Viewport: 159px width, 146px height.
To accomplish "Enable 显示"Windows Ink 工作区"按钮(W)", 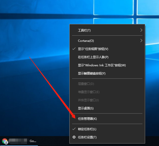I will (107, 65).
